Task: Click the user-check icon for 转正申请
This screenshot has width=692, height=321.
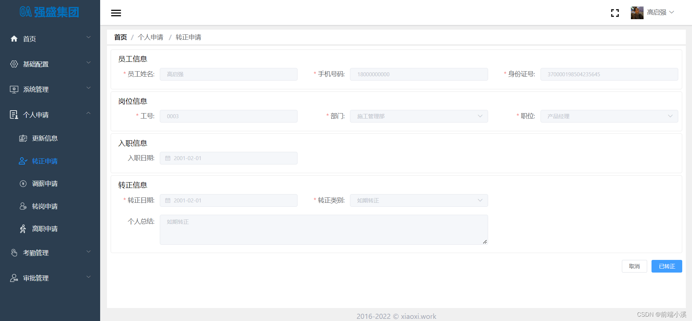Action: pyautogui.click(x=23, y=161)
